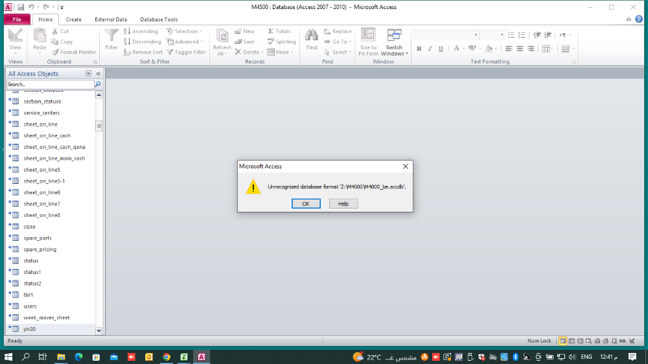Click Save record icon

click(238, 41)
